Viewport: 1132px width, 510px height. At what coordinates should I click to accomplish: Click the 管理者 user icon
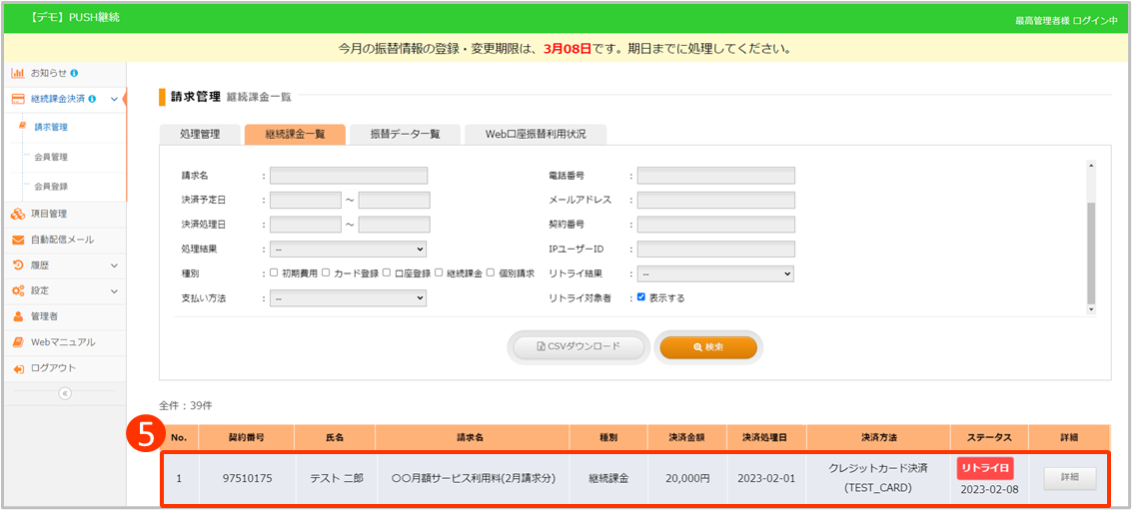pyautogui.click(x=18, y=316)
